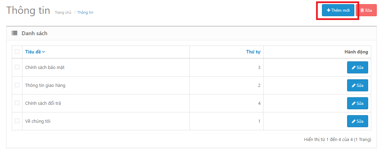This screenshot has height=151, width=383.
Task: Edit Về chúng tôi with Sửa
Action: tap(357, 121)
